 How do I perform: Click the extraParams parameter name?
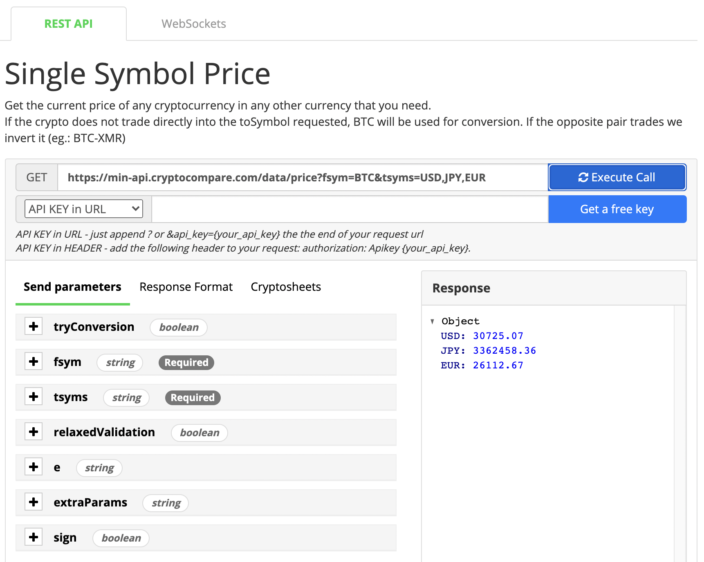90,502
